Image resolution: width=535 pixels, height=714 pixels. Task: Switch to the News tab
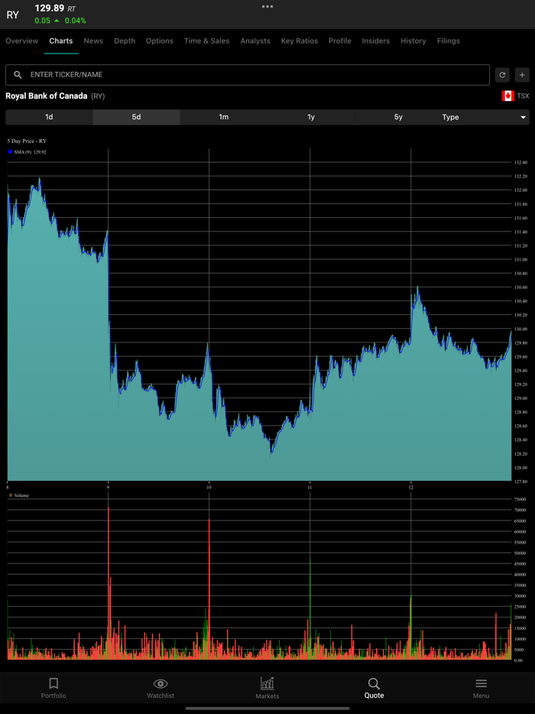click(x=93, y=41)
